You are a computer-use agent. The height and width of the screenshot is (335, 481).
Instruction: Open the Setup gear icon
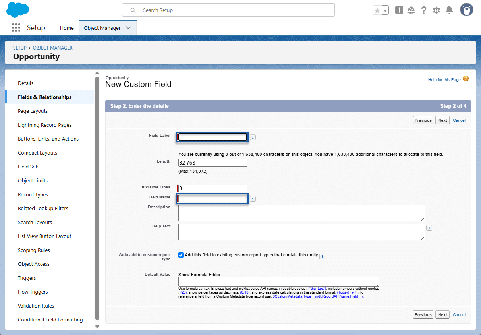tap(437, 10)
